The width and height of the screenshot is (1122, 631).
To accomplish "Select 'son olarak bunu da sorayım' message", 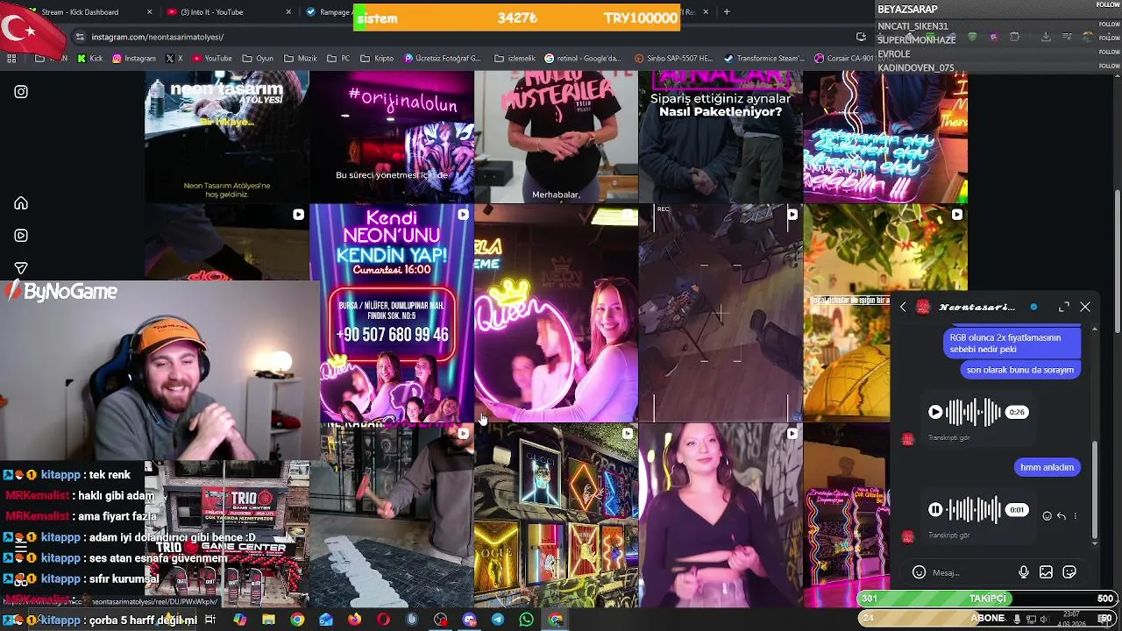I will tap(1020, 370).
